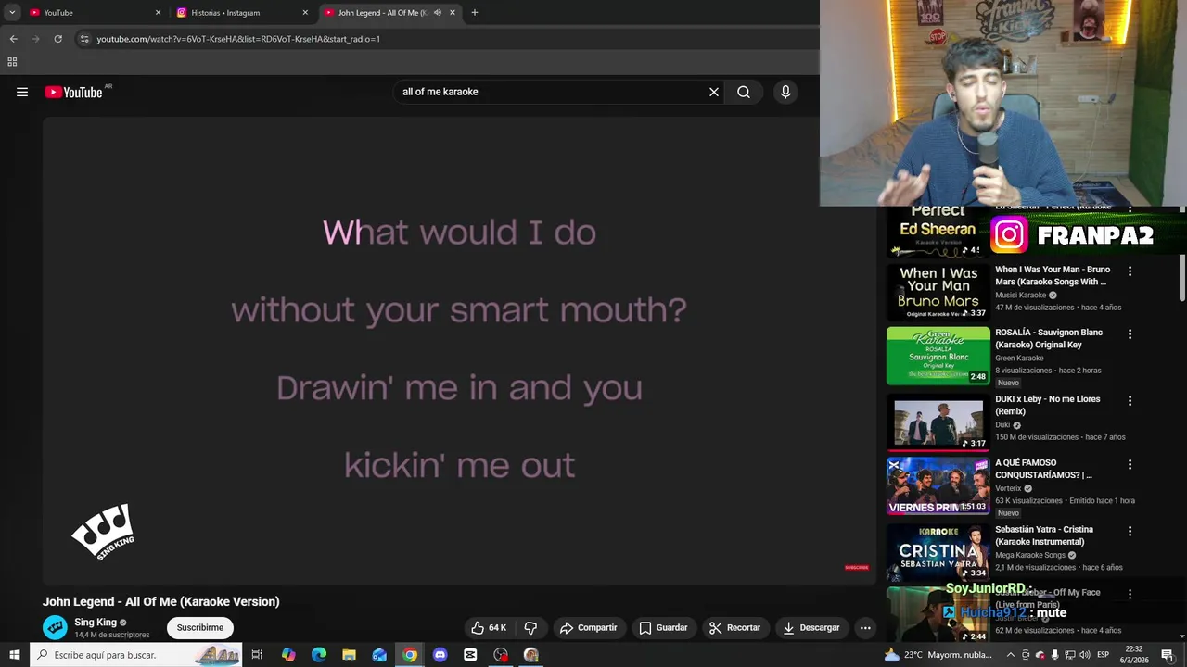
Task: Open Microsoft Edge from taskbar
Action: point(319,655)
